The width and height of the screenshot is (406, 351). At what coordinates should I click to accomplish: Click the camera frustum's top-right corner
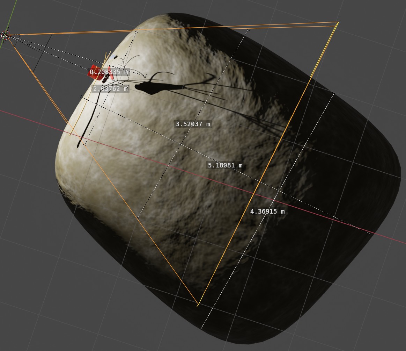(338, 23)
